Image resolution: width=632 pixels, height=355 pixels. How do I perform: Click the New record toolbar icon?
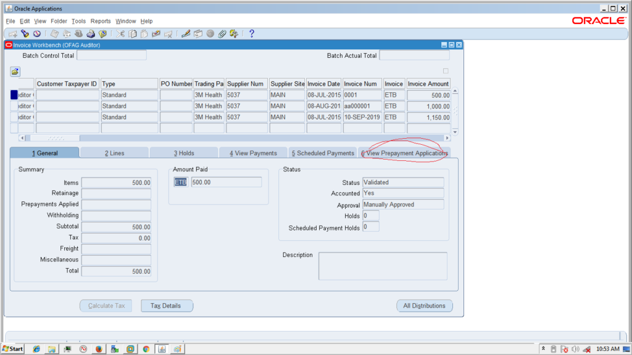pyautogui.click(x=13, y=34)
